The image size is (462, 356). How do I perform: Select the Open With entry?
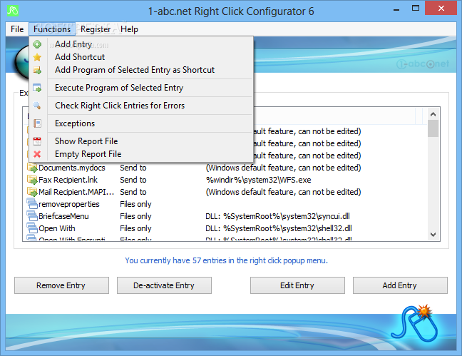(225, 228)
